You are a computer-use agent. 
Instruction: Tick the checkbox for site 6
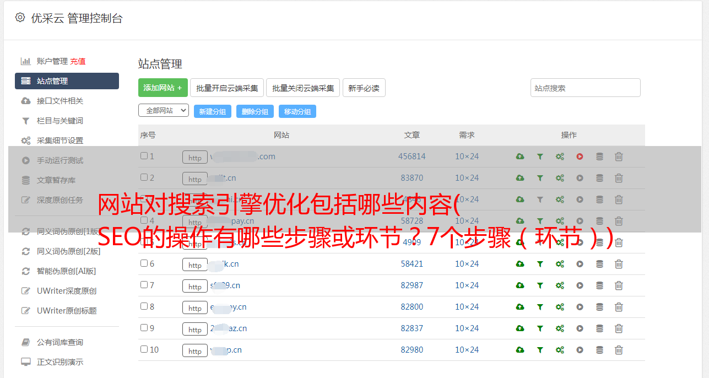point(144,263)
